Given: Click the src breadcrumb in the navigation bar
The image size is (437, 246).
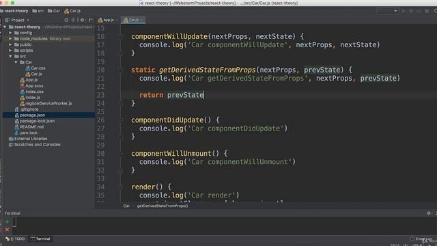Looking at the screenshot, I should click(38, 11).
